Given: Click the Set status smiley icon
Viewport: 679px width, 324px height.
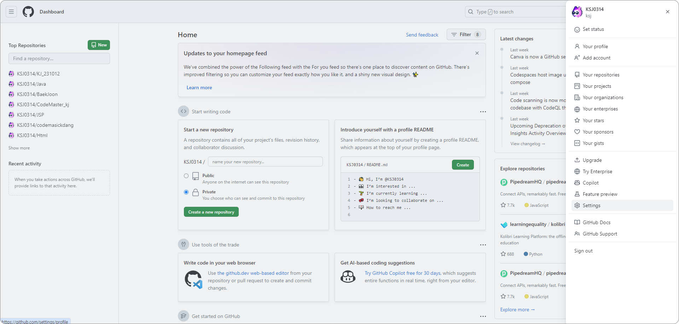Looking at the screenshot, I should (x=577, y=29).
